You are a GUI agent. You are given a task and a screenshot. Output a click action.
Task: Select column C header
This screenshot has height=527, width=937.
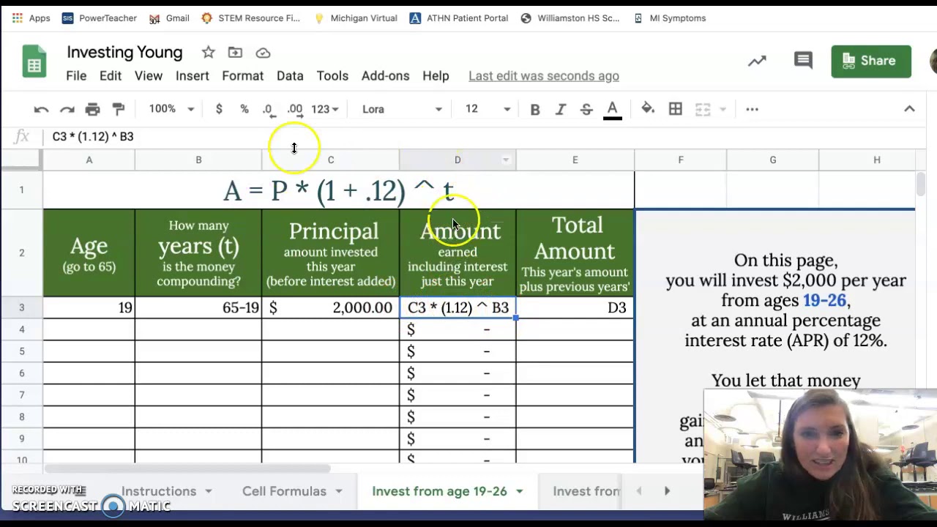coord(331,160)
